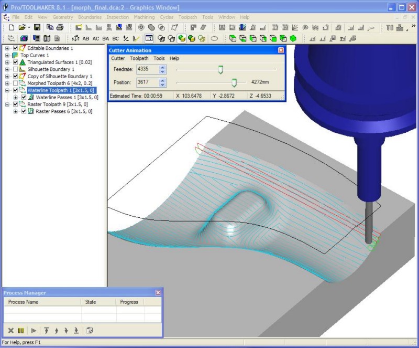
Task: Click the State column header
Action: [98, 302]
